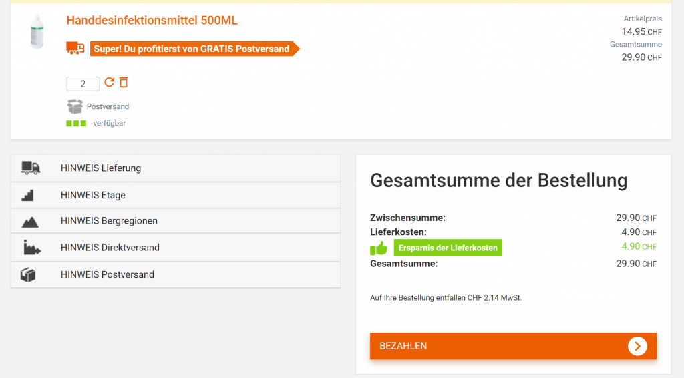Delete item with the trash icon
Viewport: 684px width, 378px height.
[124, 83]
